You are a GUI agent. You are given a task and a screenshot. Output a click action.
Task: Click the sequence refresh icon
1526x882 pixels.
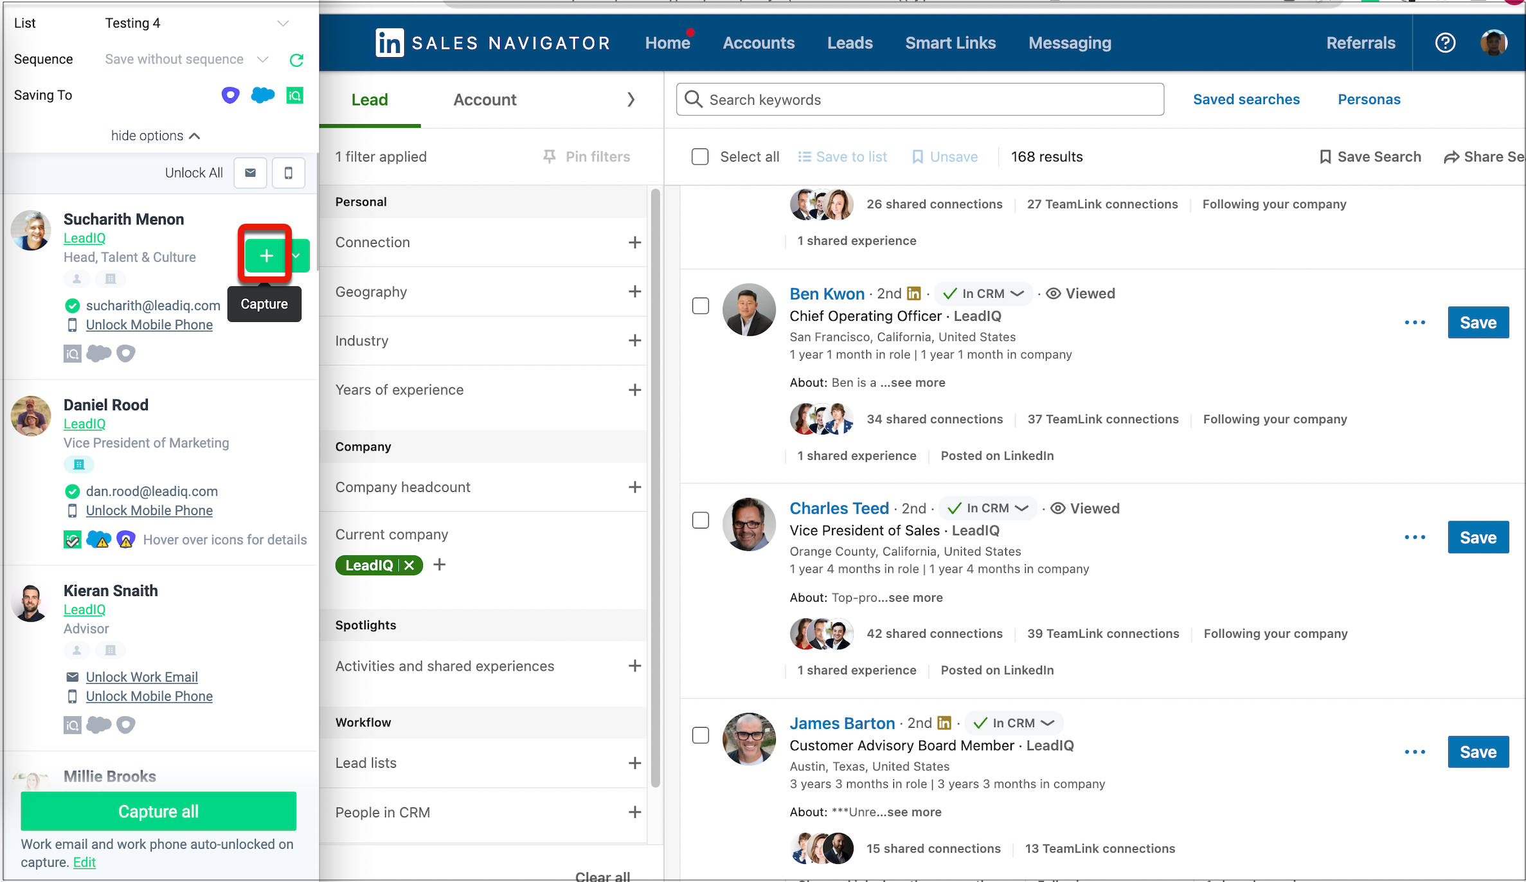tap(296, 60)
